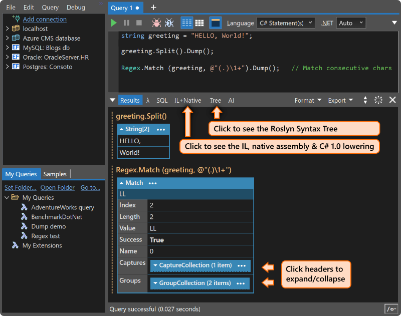This screenshot has height=316, width=401.
Task: Toggle the results panel visibility button
Action: (216, 23)
